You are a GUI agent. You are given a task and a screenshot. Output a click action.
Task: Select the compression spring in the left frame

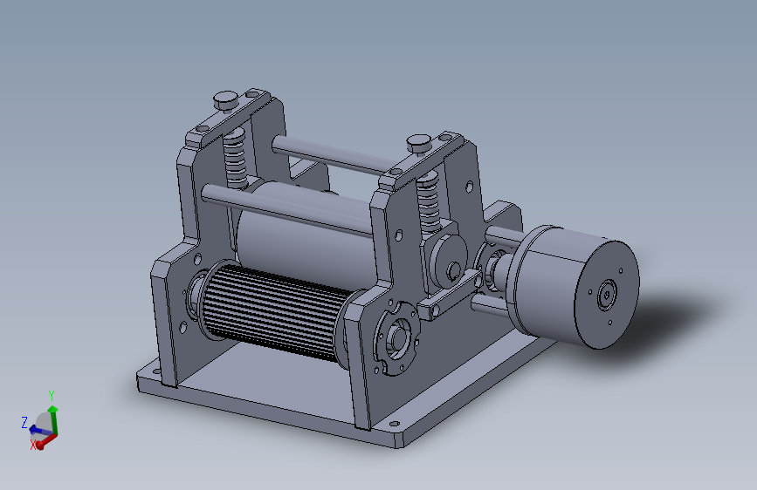point(236,158)
